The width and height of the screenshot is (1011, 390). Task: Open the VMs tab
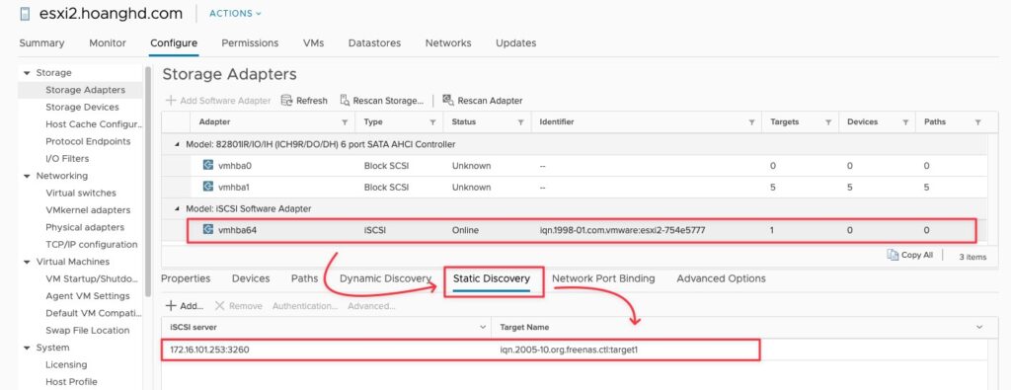click(313, 43)
